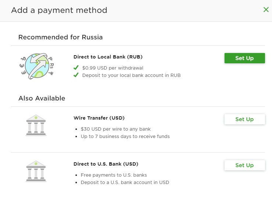Image resolution: width=272 pixels, height=198 pixels.
Task: Select the Direct to Local Bank (RUB) title
Action: [108, 57]
